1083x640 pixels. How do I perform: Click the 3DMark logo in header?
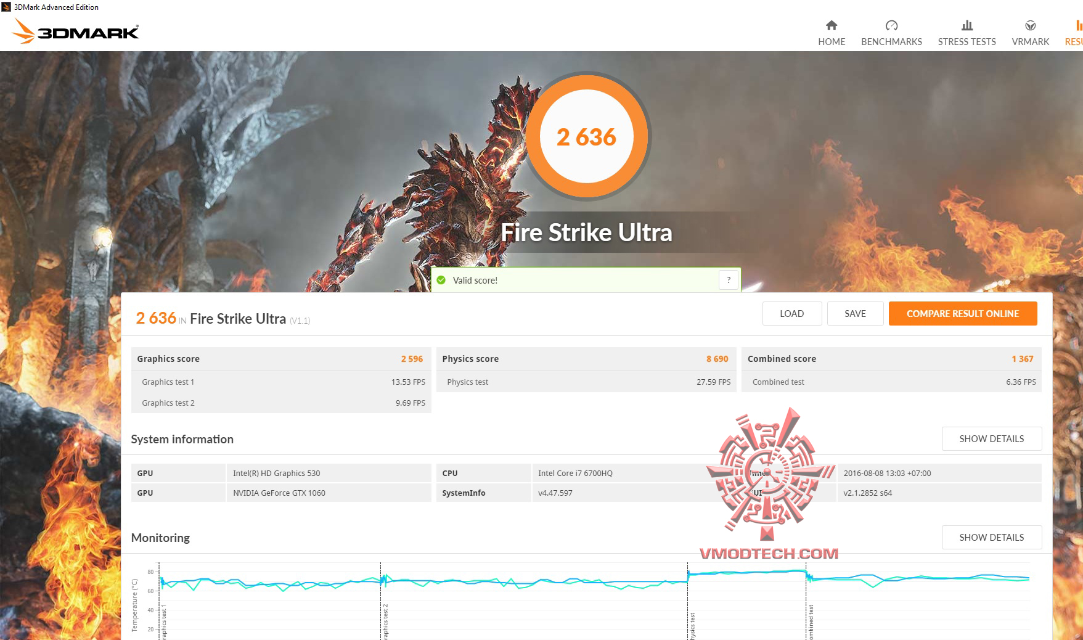(x=75, y=31)
